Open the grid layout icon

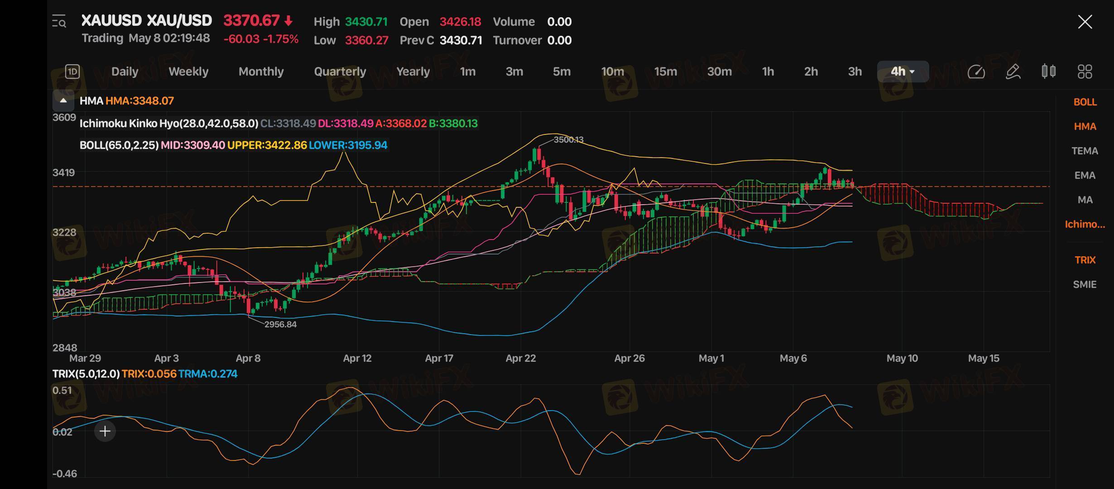1085,72
